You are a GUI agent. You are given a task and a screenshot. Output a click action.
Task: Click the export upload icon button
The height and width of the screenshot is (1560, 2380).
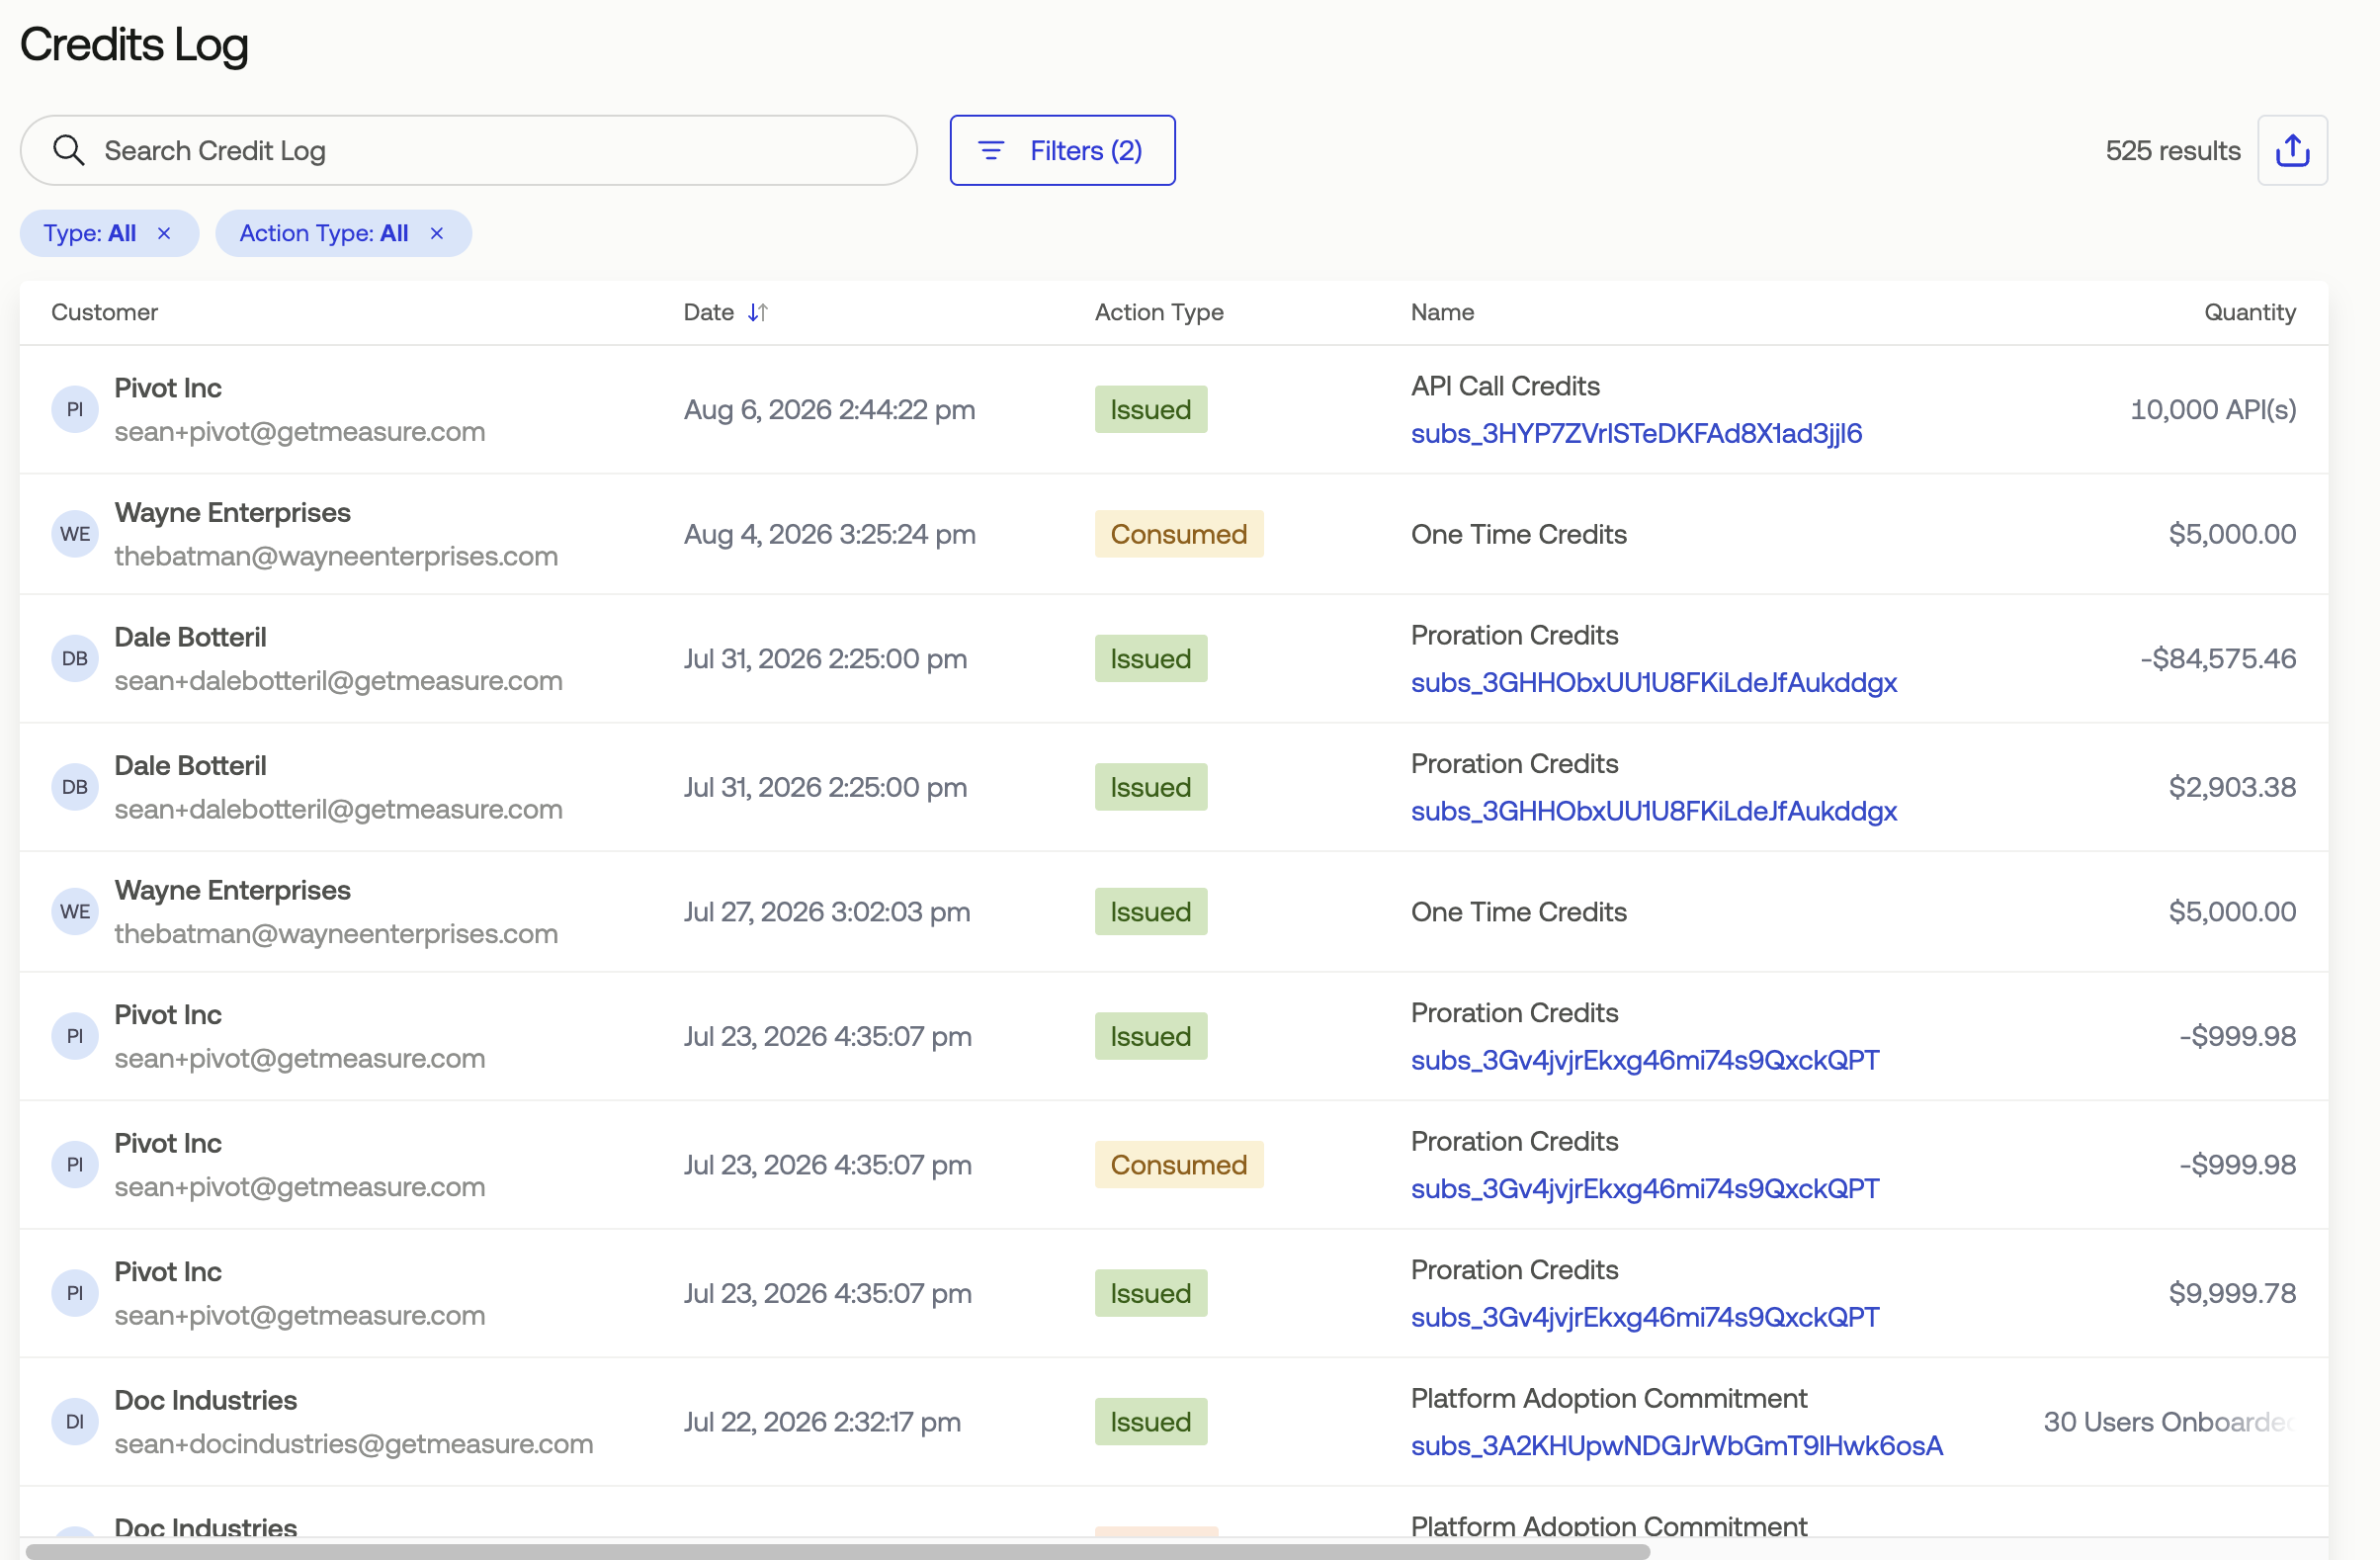2292,150
